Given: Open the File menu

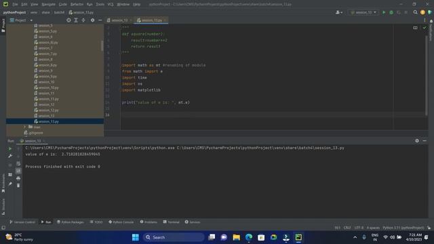Looking at the screenshot, I should pyautogui.click(x=15, y=5).
